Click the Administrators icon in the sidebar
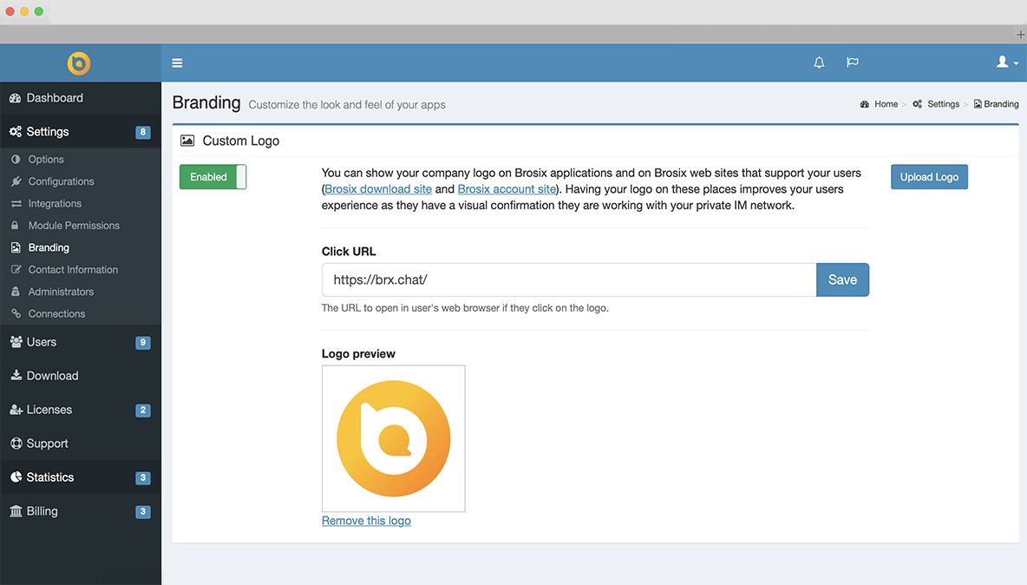The image size is (1027, 585). coord(16,292)
